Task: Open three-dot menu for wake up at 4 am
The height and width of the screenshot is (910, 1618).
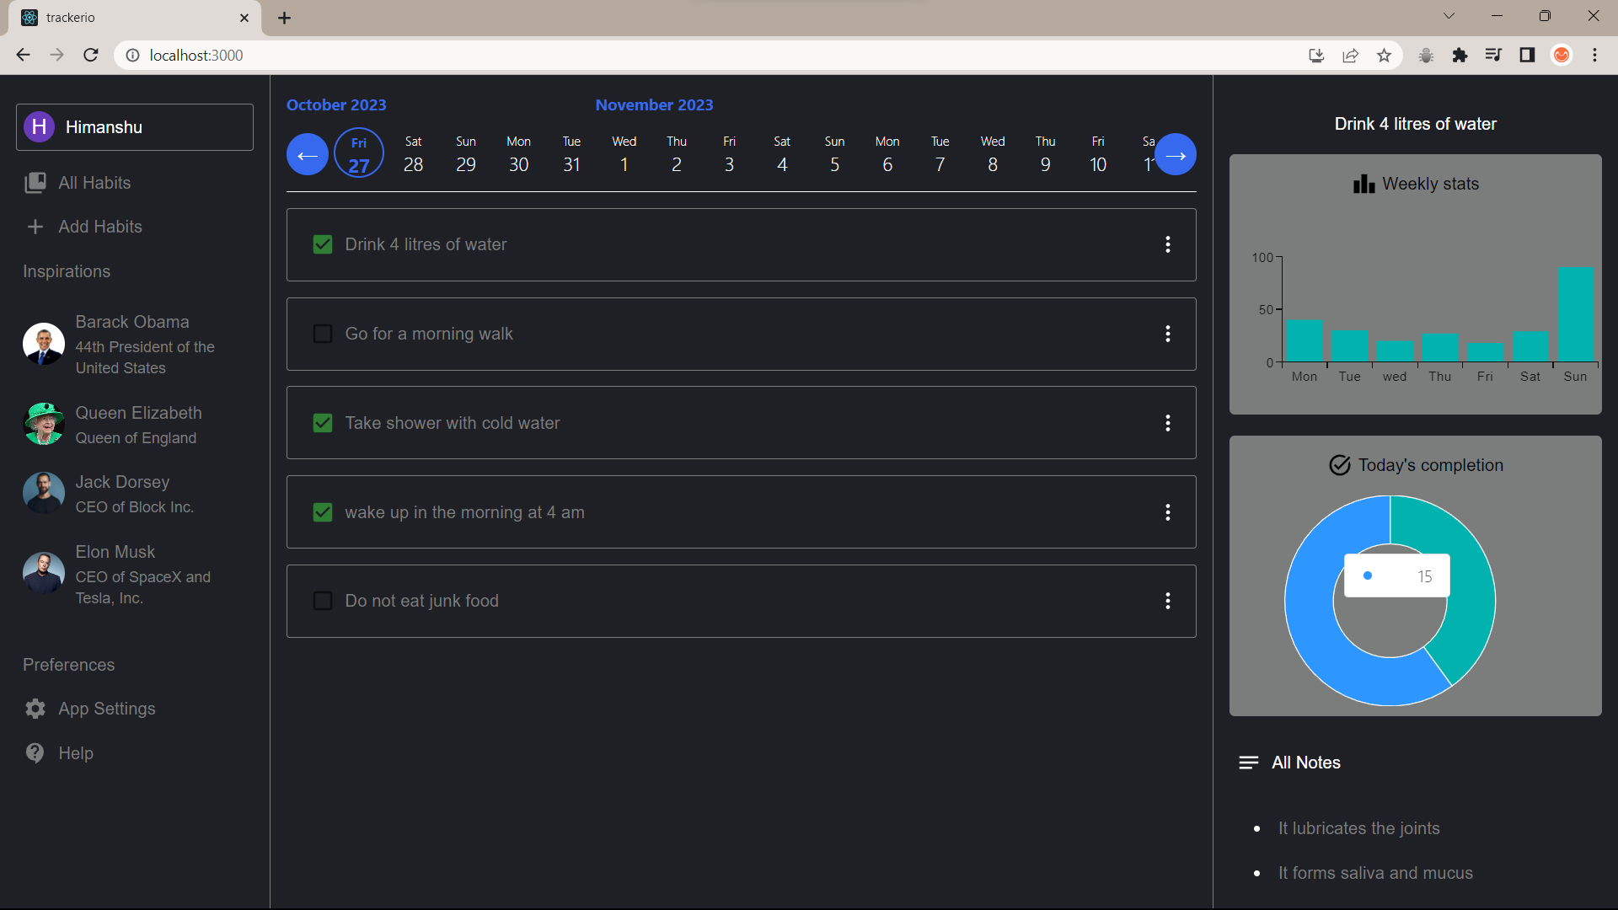Action: tap(1167, 512)
